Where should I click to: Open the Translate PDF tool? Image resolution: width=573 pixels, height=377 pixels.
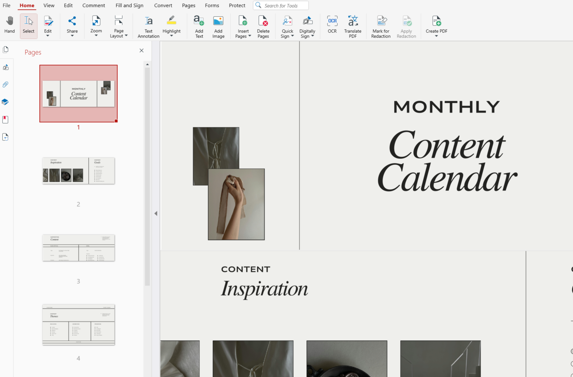coord(353,26)
